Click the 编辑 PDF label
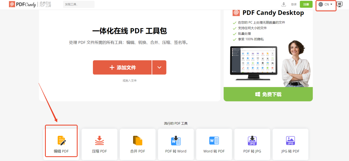This screenshot has width=349, height=161. pos(61,151)
